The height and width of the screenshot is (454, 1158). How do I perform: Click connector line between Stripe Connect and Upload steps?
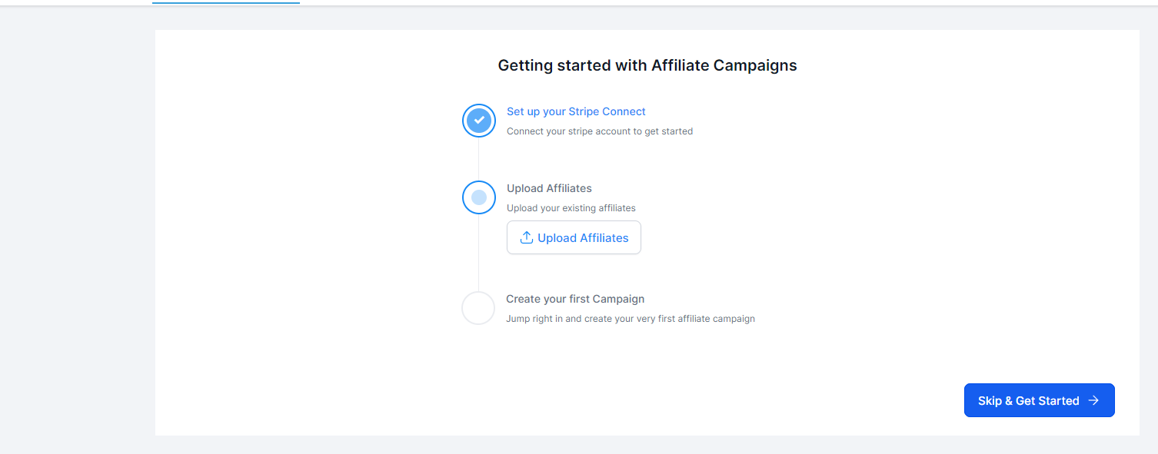point(479,159)
